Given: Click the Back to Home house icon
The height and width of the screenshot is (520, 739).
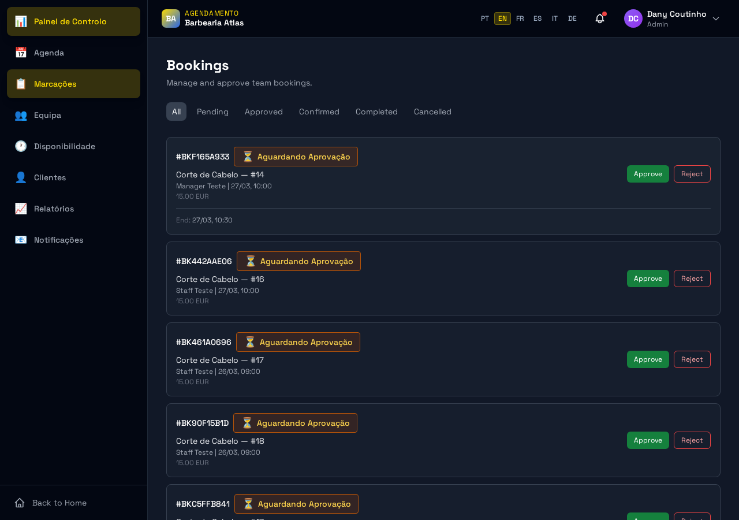Looking at the screenshot, I should click(20, 503).
